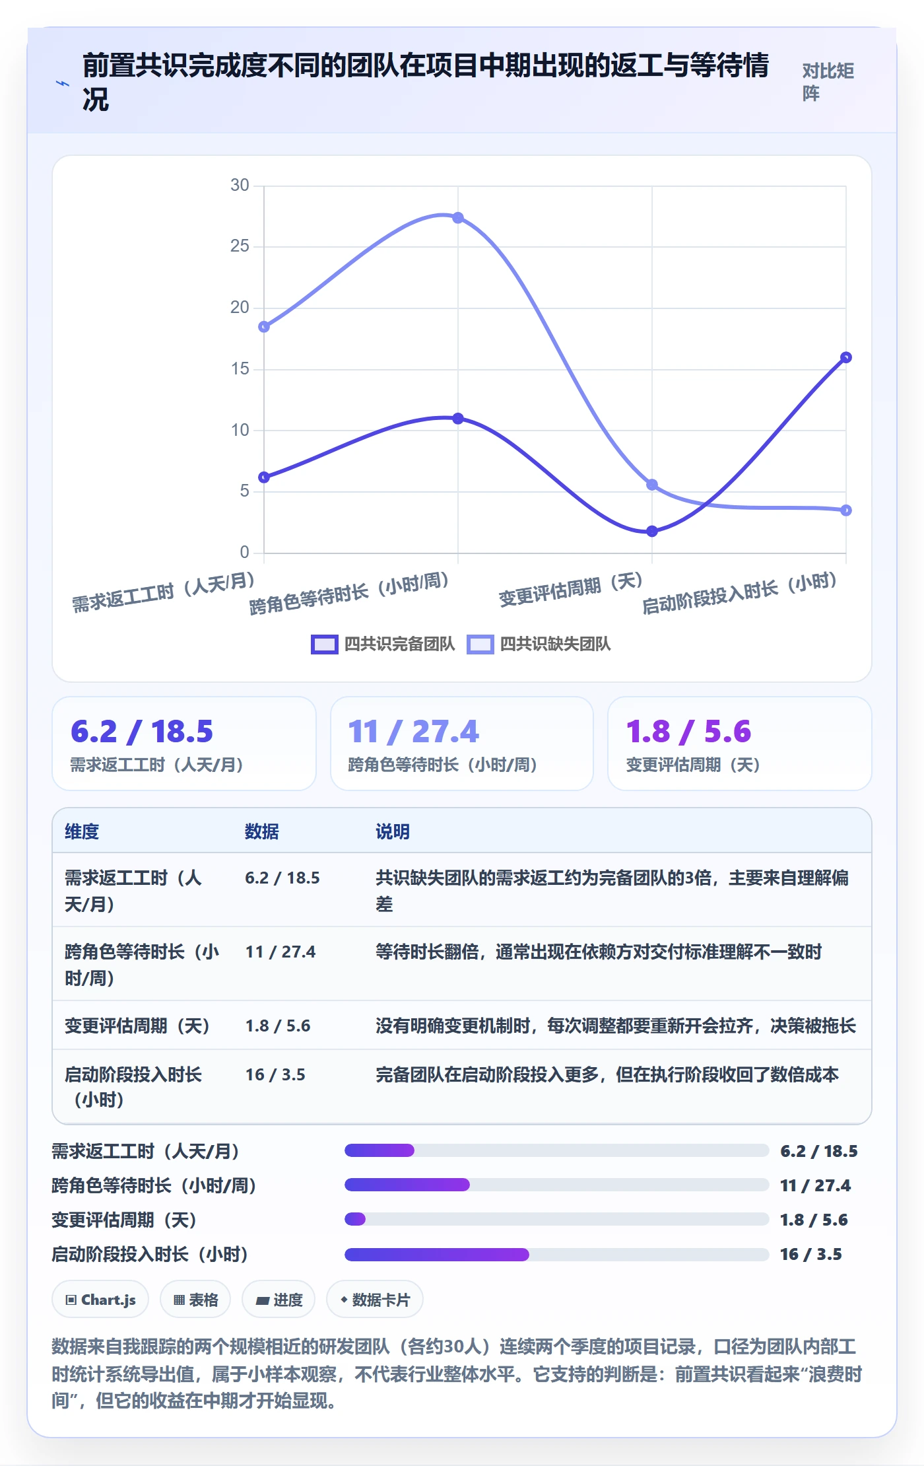Select the 1.8 / 5.6 data card
The height and width of the screenshot is (1466, 924).
click(x=740, y=744)
